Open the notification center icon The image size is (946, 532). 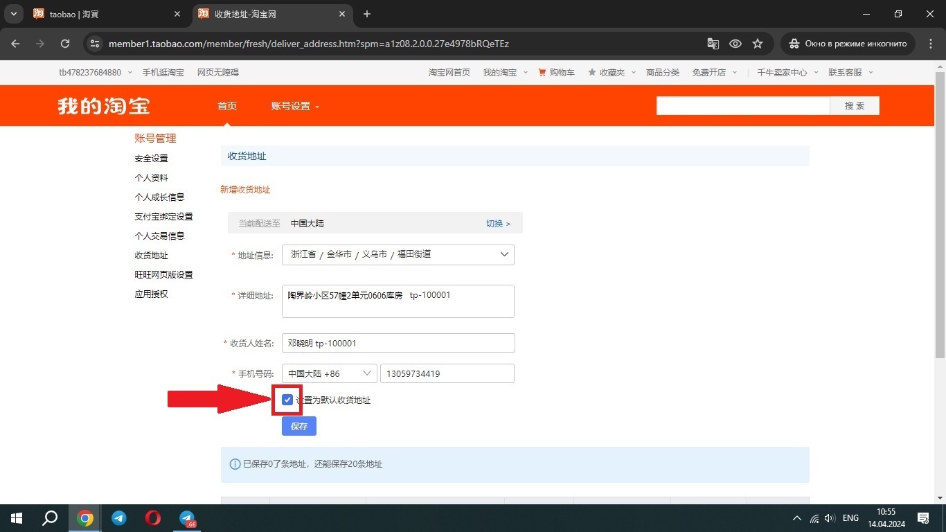pos(923,518)
